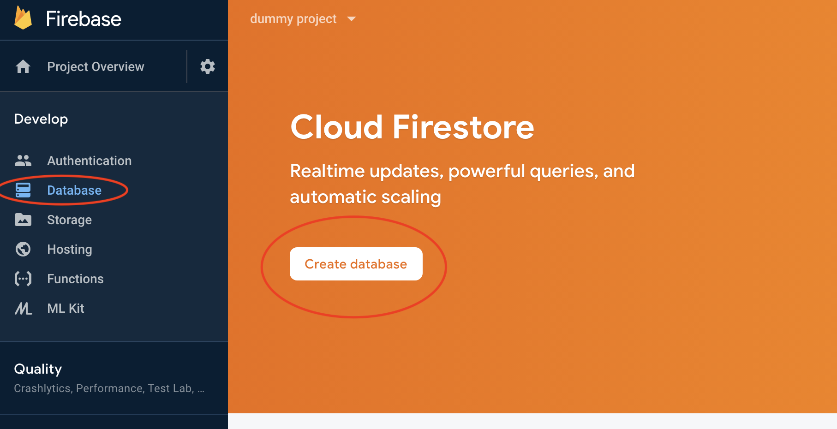
Task: Open ML Kit in the sidebar
Action: pos(66,308)
